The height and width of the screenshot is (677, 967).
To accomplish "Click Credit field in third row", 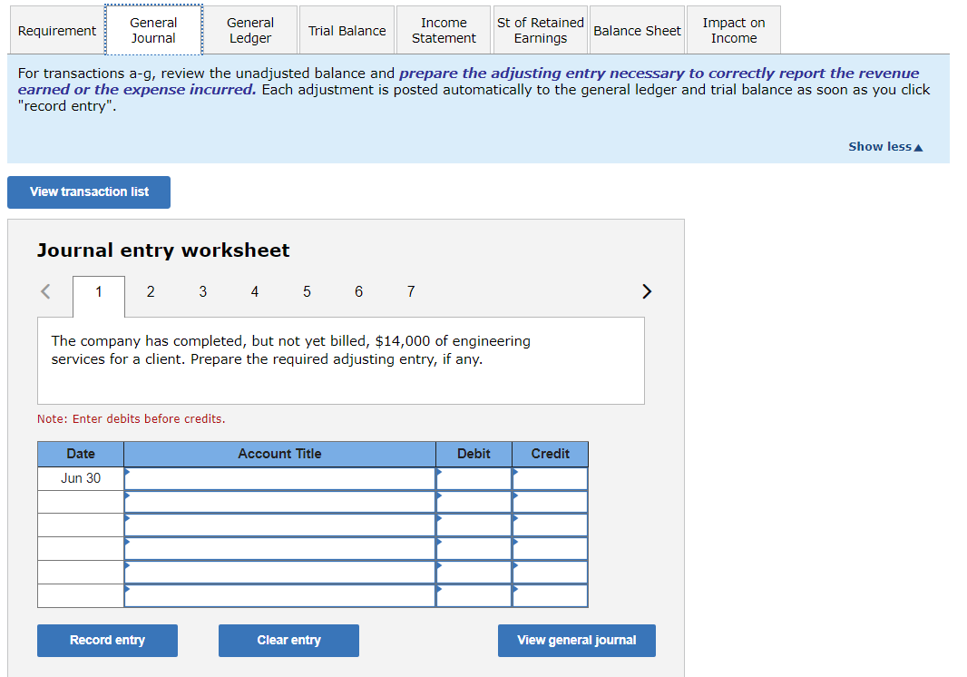I will click(550, 525).
